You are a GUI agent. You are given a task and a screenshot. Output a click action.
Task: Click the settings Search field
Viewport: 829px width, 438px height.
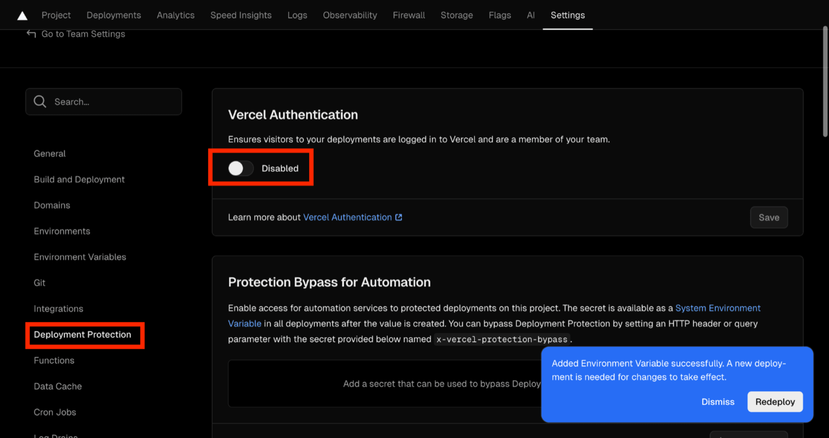[x=104, y=101]
